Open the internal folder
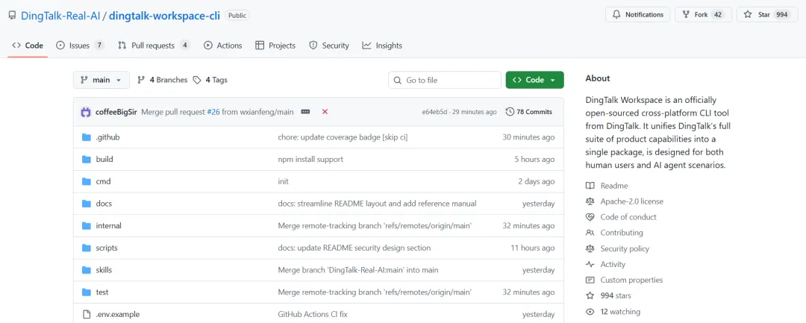This screenshot has width=806, height=323. pos(108,225)
